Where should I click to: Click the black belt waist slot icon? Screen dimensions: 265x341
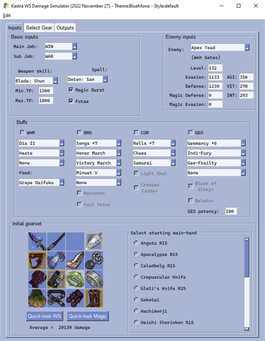56,298
